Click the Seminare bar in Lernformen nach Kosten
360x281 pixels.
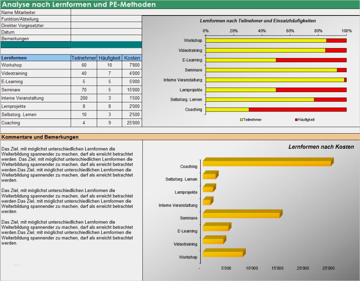241,214
